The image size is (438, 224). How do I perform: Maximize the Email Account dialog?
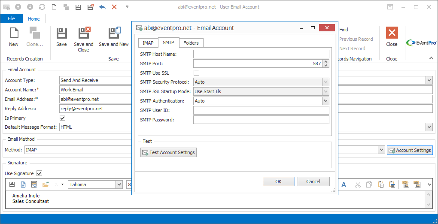pyautogui.click(x=313, y=28)
